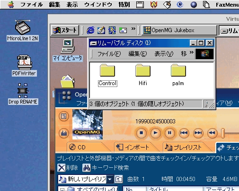Image resolution: width=239 pixels, height=191 pixels.
Task: Click the 削除 delete button
Action: click(68, 167)
